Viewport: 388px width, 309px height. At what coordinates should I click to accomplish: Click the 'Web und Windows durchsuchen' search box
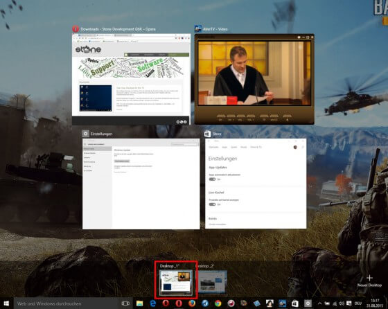click(x=67, y=303)
